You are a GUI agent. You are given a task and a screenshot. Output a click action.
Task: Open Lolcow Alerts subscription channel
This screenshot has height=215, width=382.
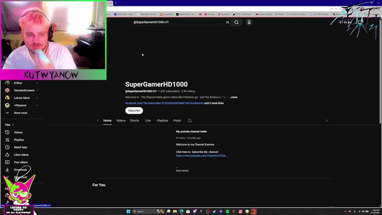click(x=22, y=98)
